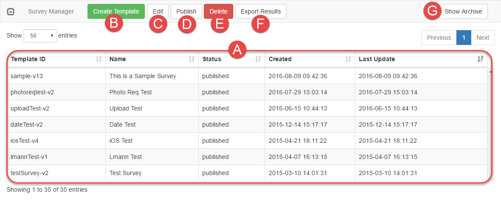The width and height of the screenshot is (501, 200).
Task: Go to Next page in pagination
Action: 483,38
